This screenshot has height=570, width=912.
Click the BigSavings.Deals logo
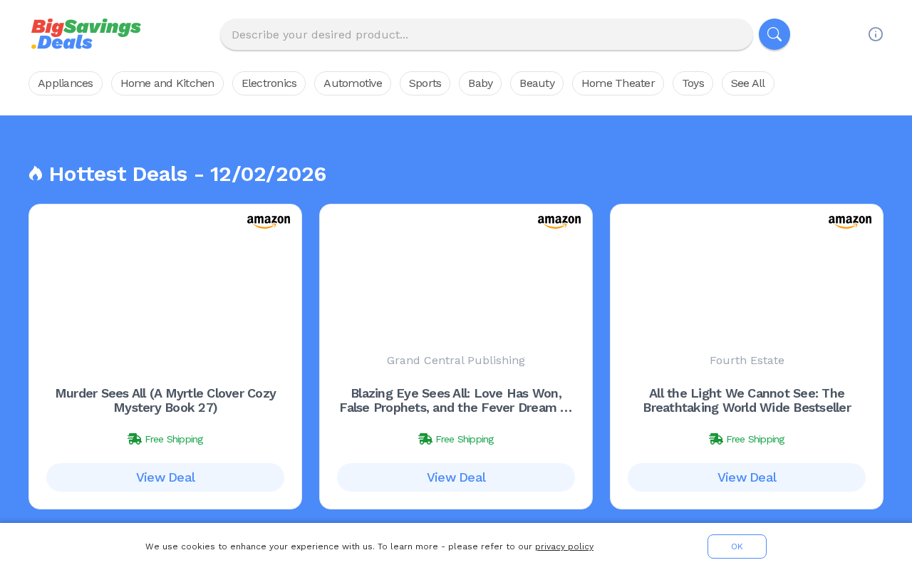(85, 34)
